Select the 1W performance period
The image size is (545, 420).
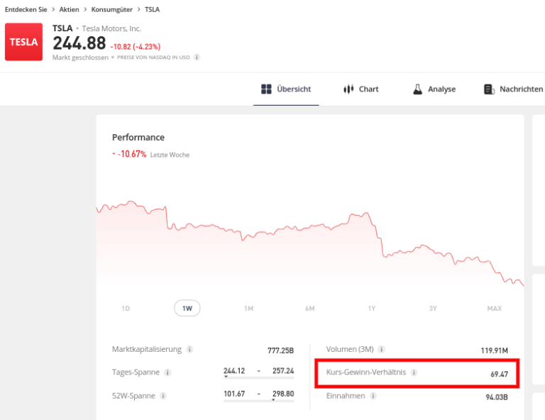click(187, 309)
